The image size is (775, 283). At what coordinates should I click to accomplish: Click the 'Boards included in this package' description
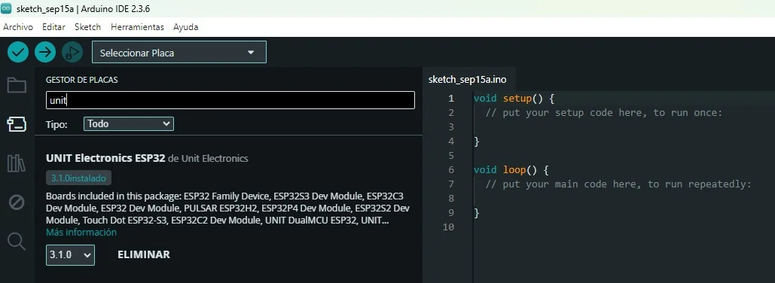[228, 208]
